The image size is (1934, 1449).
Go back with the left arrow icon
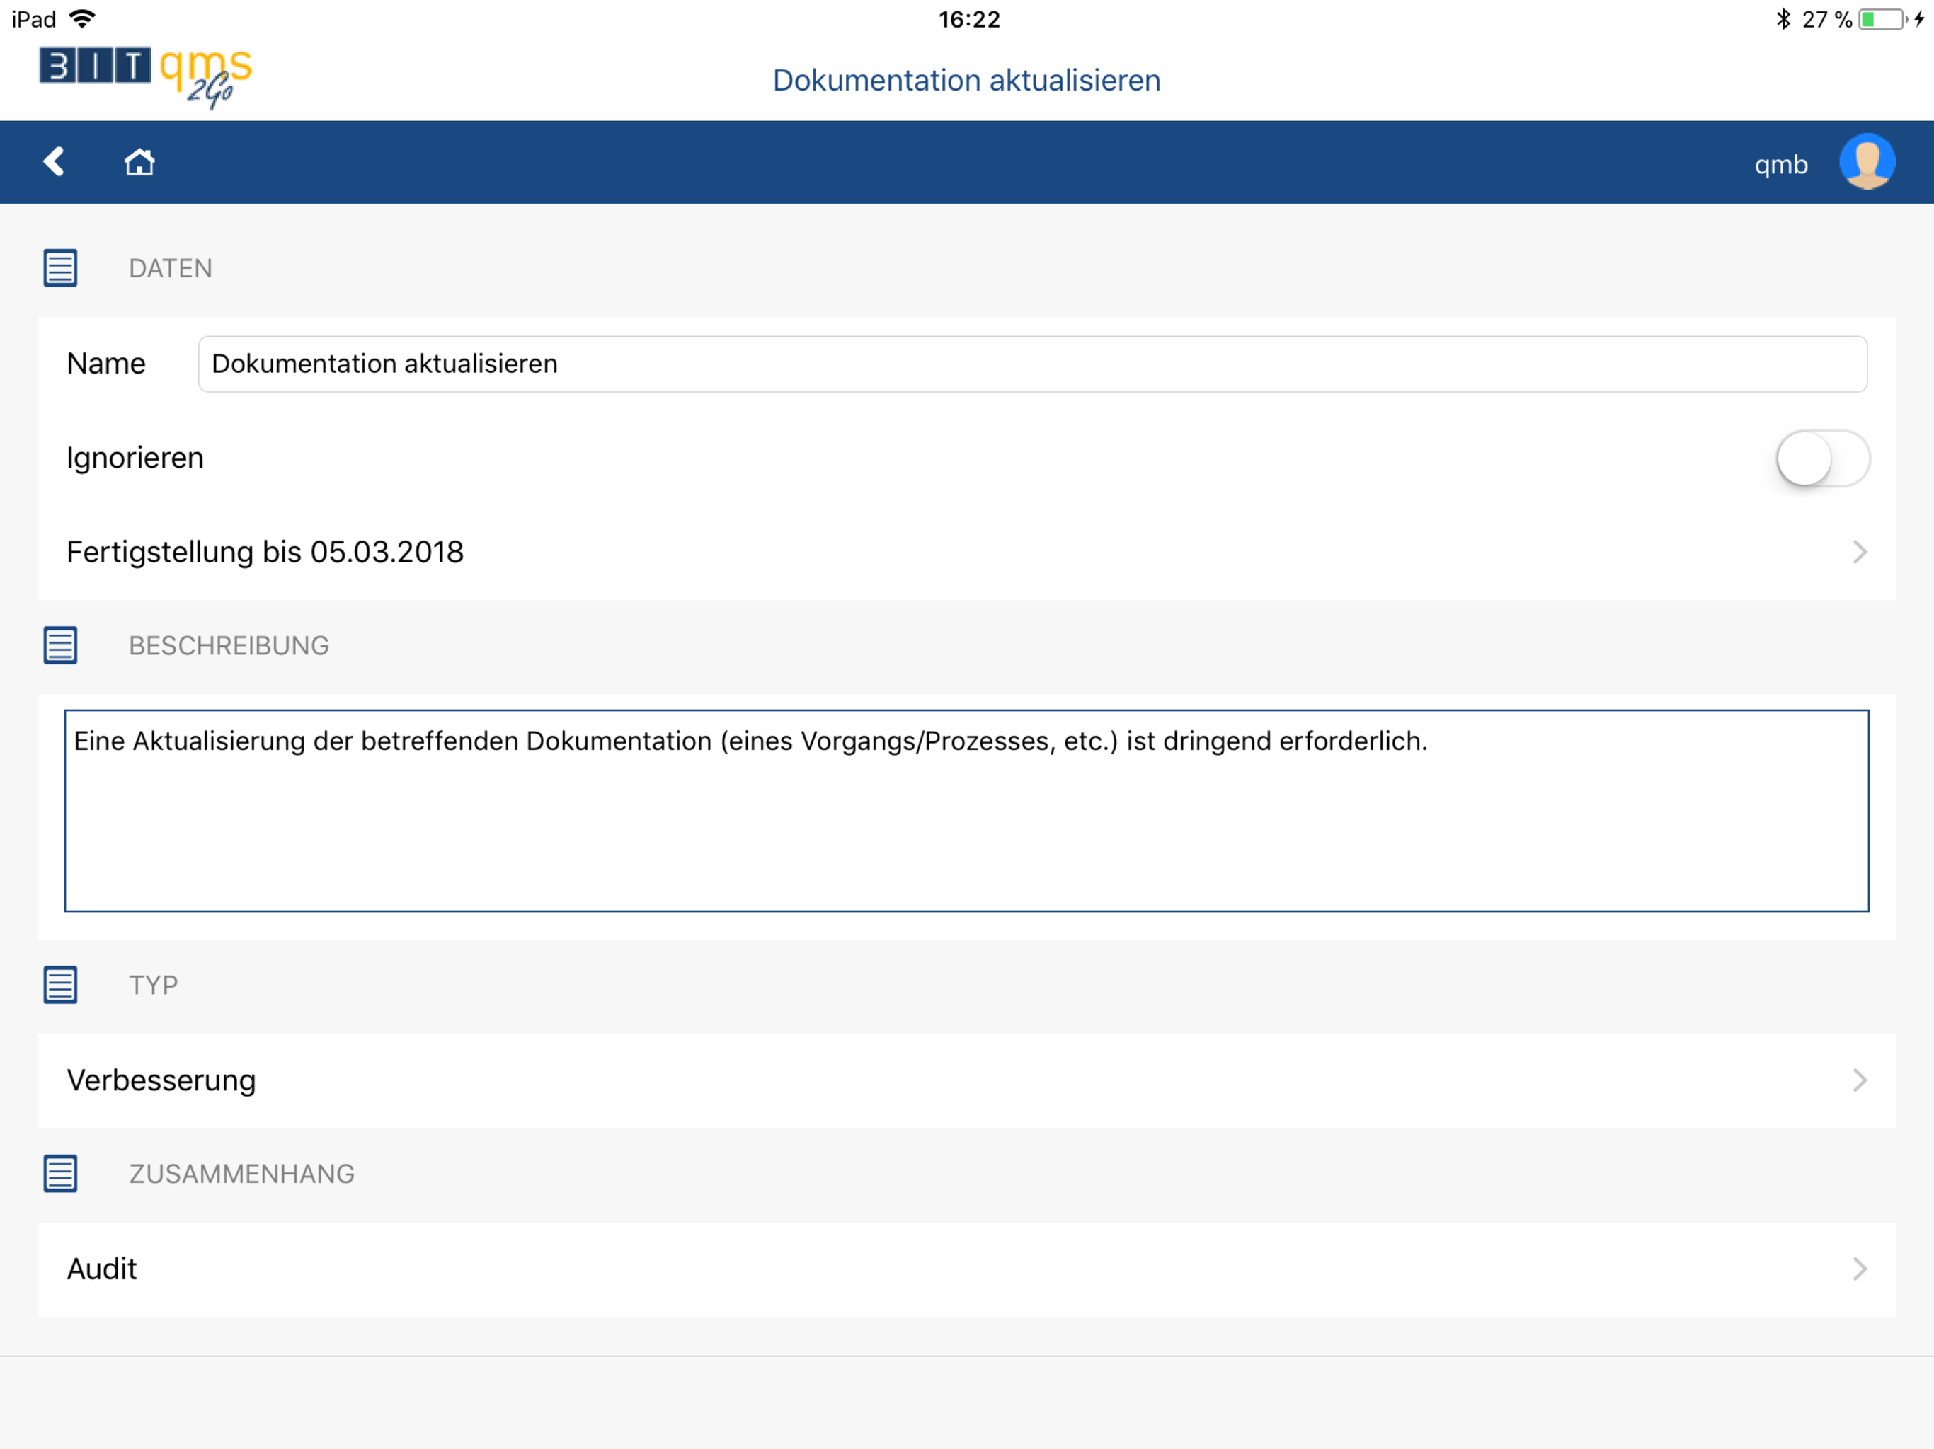55,162
